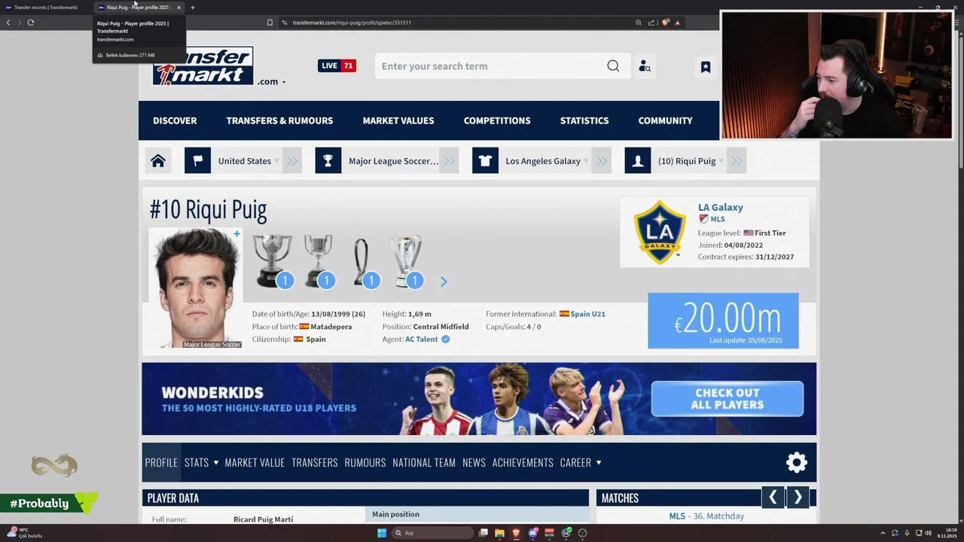Viewport: 964px width, 542px height.
Task: Click the CHECK OUT ALL PLAYERS button
Action: coord(728,399)
